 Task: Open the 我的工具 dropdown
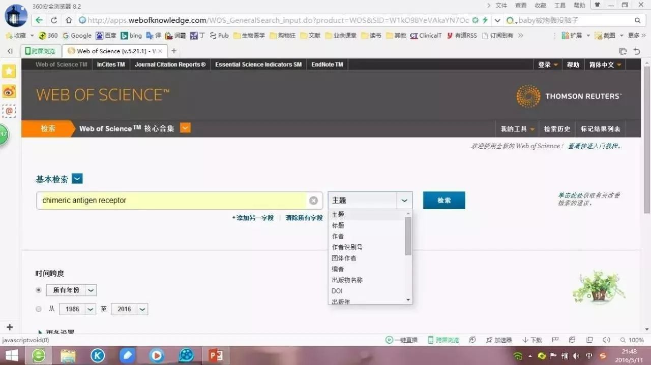[x=517, y=129]
